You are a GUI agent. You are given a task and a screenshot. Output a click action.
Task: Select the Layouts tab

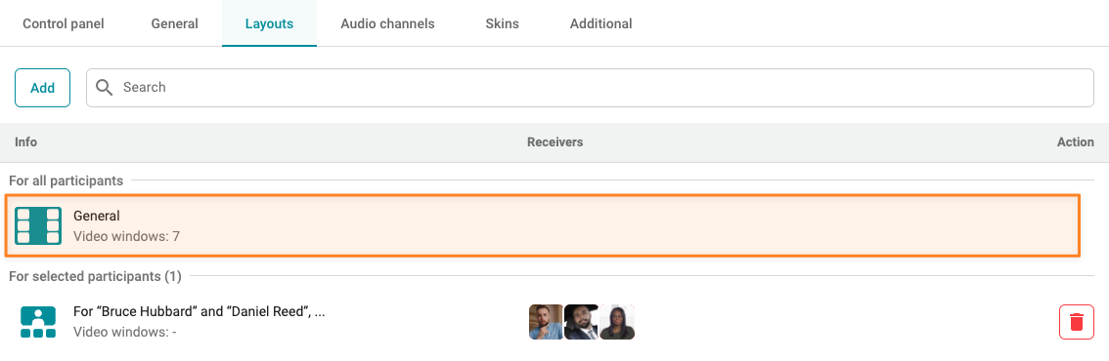270,23
